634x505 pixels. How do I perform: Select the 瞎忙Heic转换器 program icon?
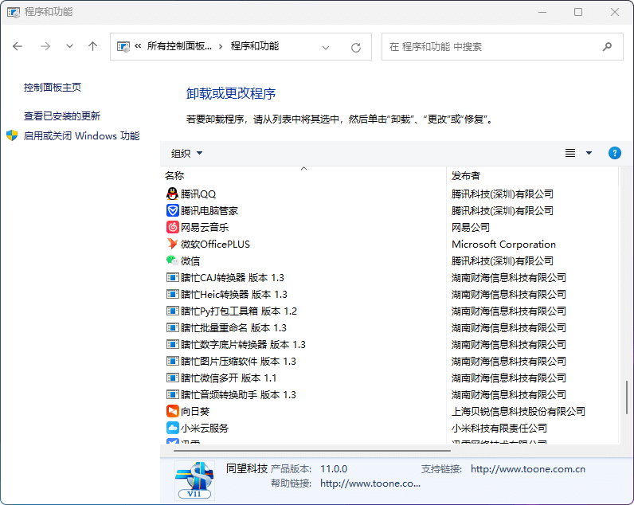point(172,294)
